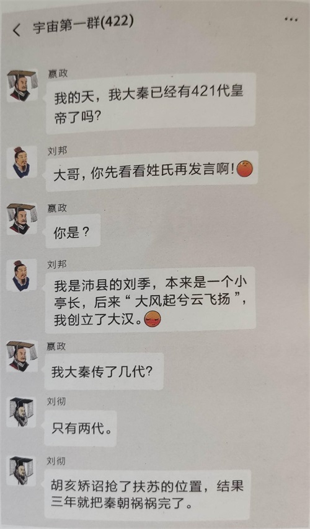Select the message 我的天，我大秦已经有421代皇帝了吗?

151,103
